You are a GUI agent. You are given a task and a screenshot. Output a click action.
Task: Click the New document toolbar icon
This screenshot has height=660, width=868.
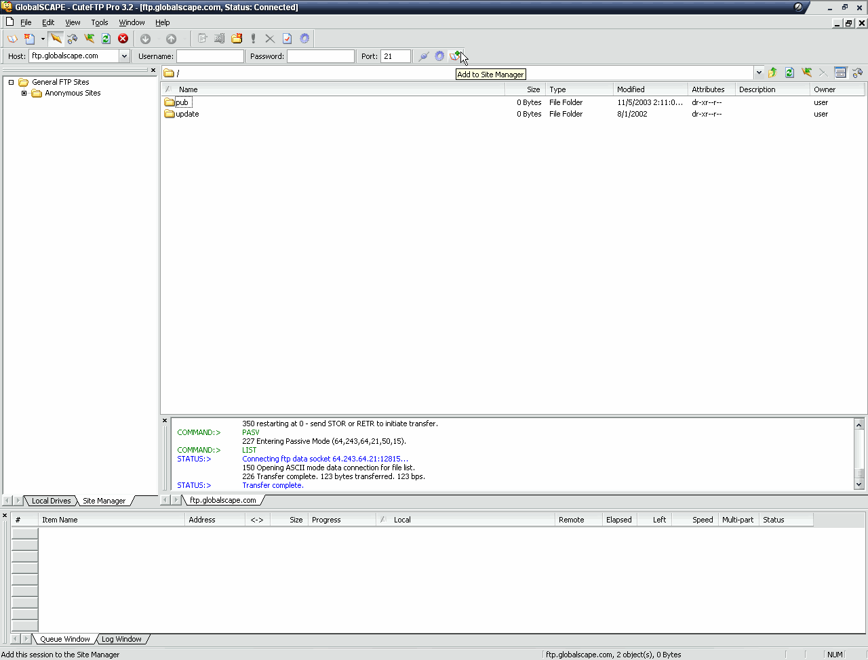click(x=29, y=39)
